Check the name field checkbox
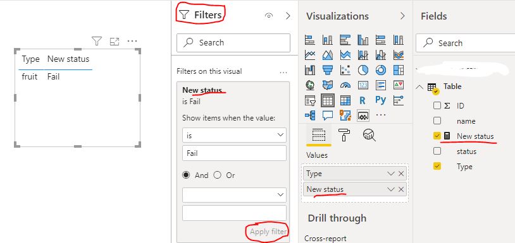The image size is (515, 243). [437, 121]
